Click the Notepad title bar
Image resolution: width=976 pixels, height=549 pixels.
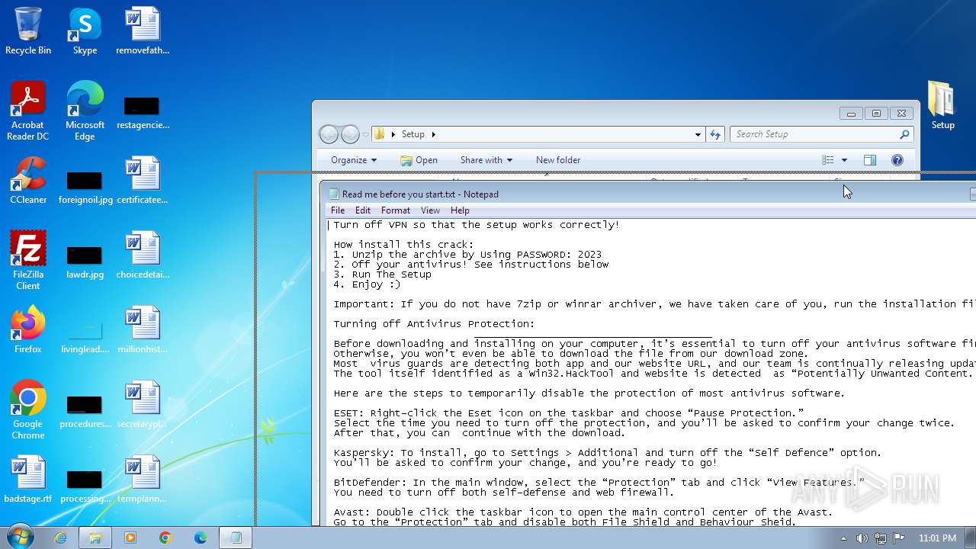tap(648, 194)
